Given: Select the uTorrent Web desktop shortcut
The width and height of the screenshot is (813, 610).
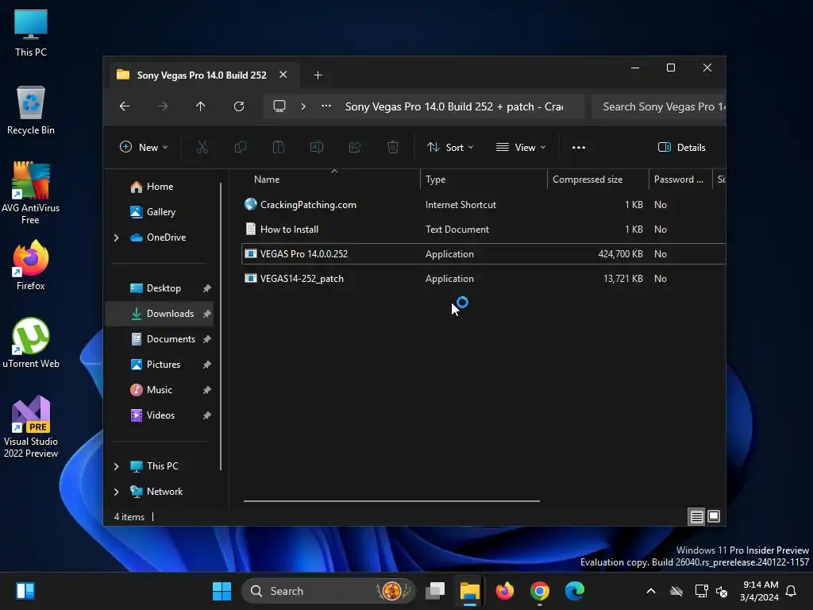Looking at the screenshot, I should [31, 342].
